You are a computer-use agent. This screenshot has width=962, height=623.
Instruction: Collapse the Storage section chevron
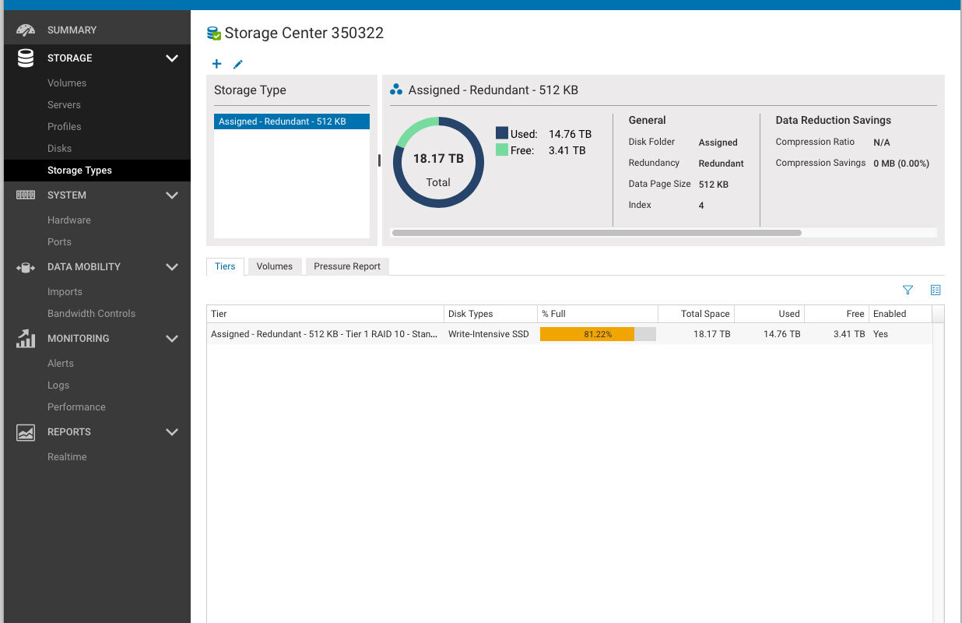(x=172, y=58)
